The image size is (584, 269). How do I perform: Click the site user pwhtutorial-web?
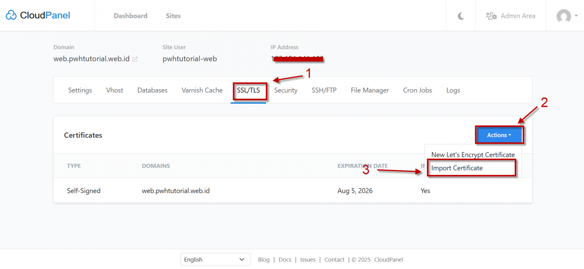[x=190, y=59]
